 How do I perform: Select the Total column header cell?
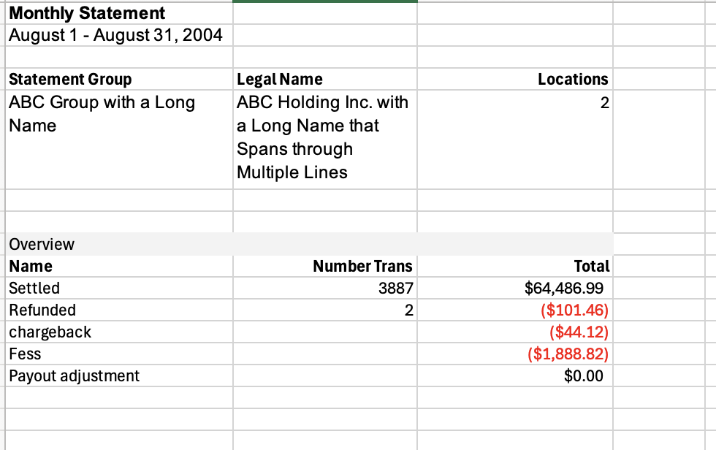[592, 266]
